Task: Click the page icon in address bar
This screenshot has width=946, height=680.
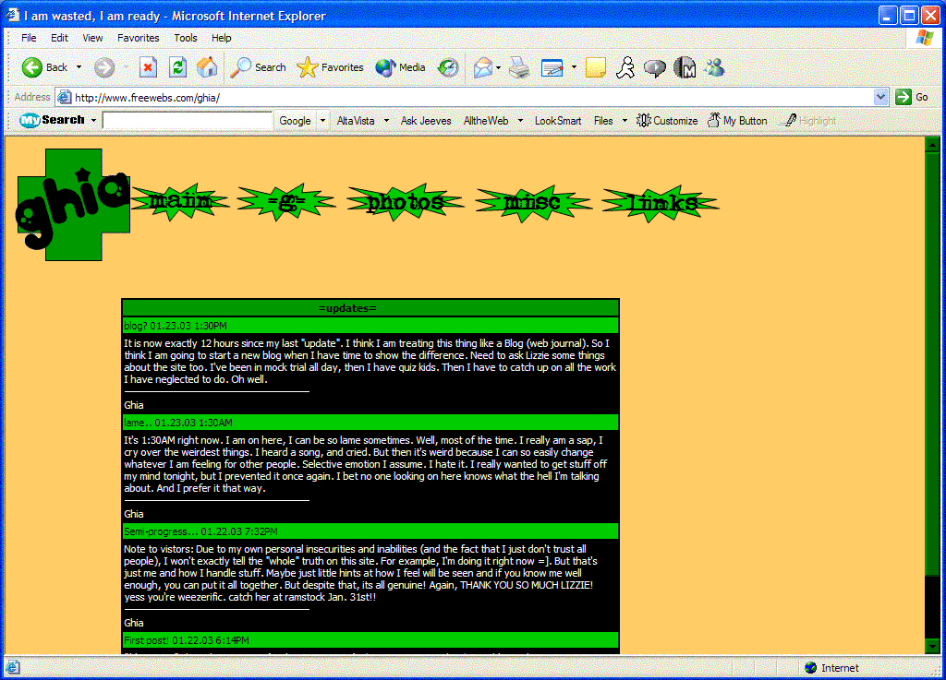Action: click(x=65, y=97)
